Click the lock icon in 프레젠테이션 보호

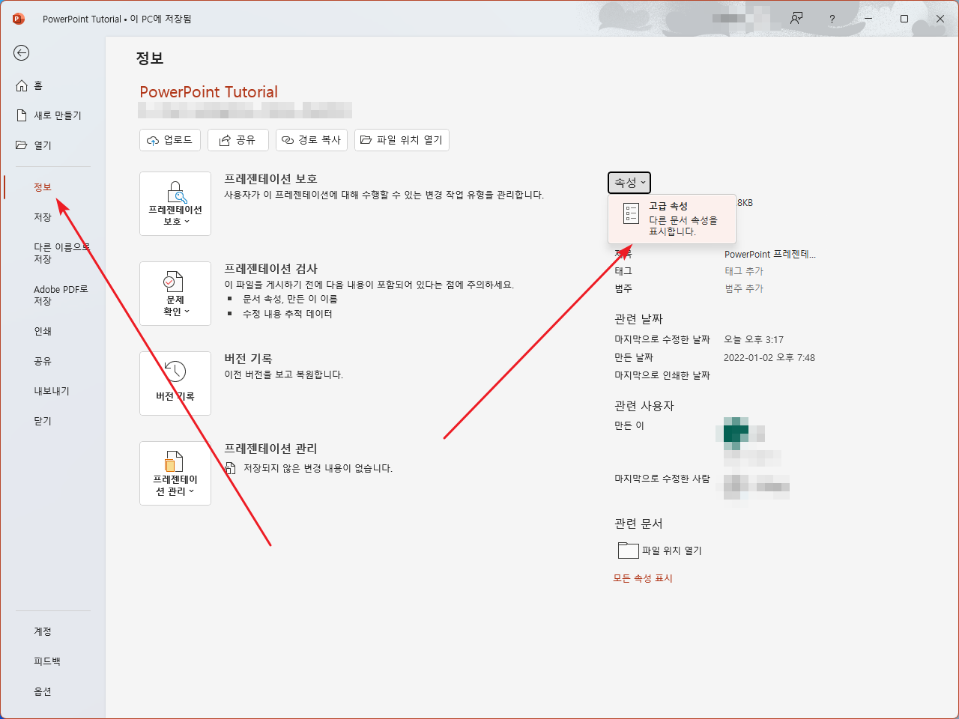pyautogui.click(x=177, y=192)
